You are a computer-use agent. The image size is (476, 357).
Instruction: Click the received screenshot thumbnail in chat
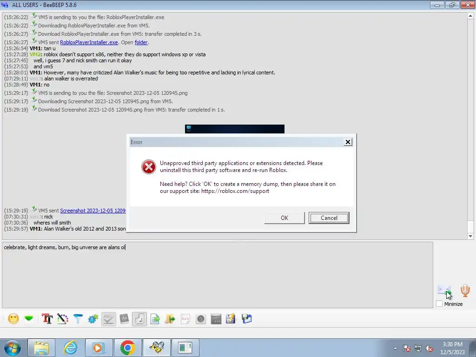click(x=235, y=129)
